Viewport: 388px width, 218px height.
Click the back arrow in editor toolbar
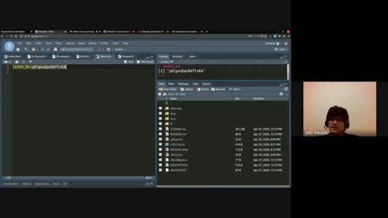[x=5, y=62]
